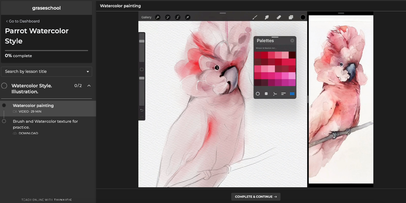
Task: Pick the light pink swatch in the top row
Action: click(x=285, y=55)
